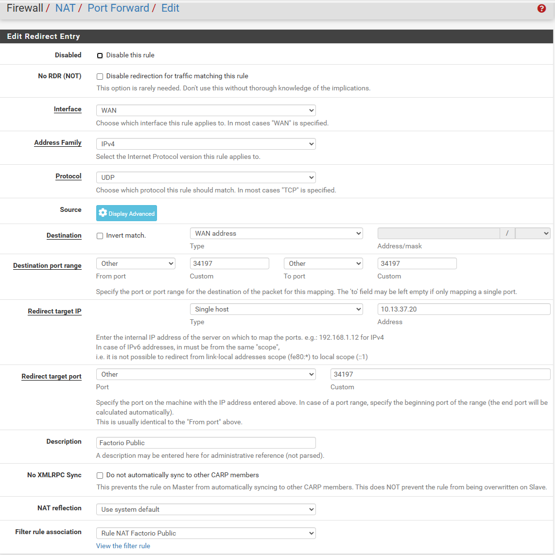Open Destination type dropdown showing WAN address
This screenshot has height=555, width=555.
tap(276, 233)
